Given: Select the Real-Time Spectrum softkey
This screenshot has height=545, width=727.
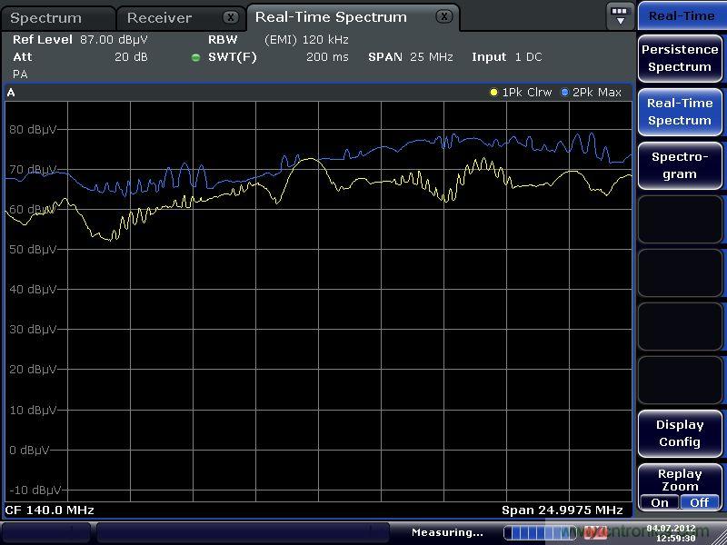Looking at the screenshot, I should click(x=680, y=112).
